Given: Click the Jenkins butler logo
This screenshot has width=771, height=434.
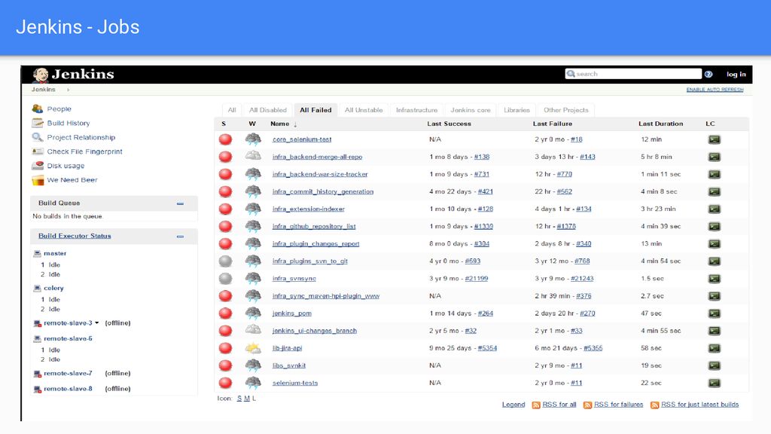Looking at the screenshot, I should 41,75.
